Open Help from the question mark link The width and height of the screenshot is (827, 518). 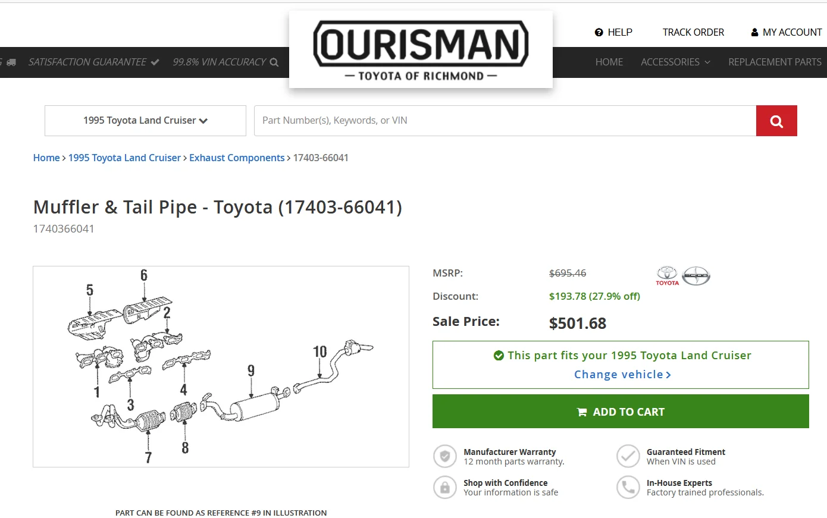[613, 32]
